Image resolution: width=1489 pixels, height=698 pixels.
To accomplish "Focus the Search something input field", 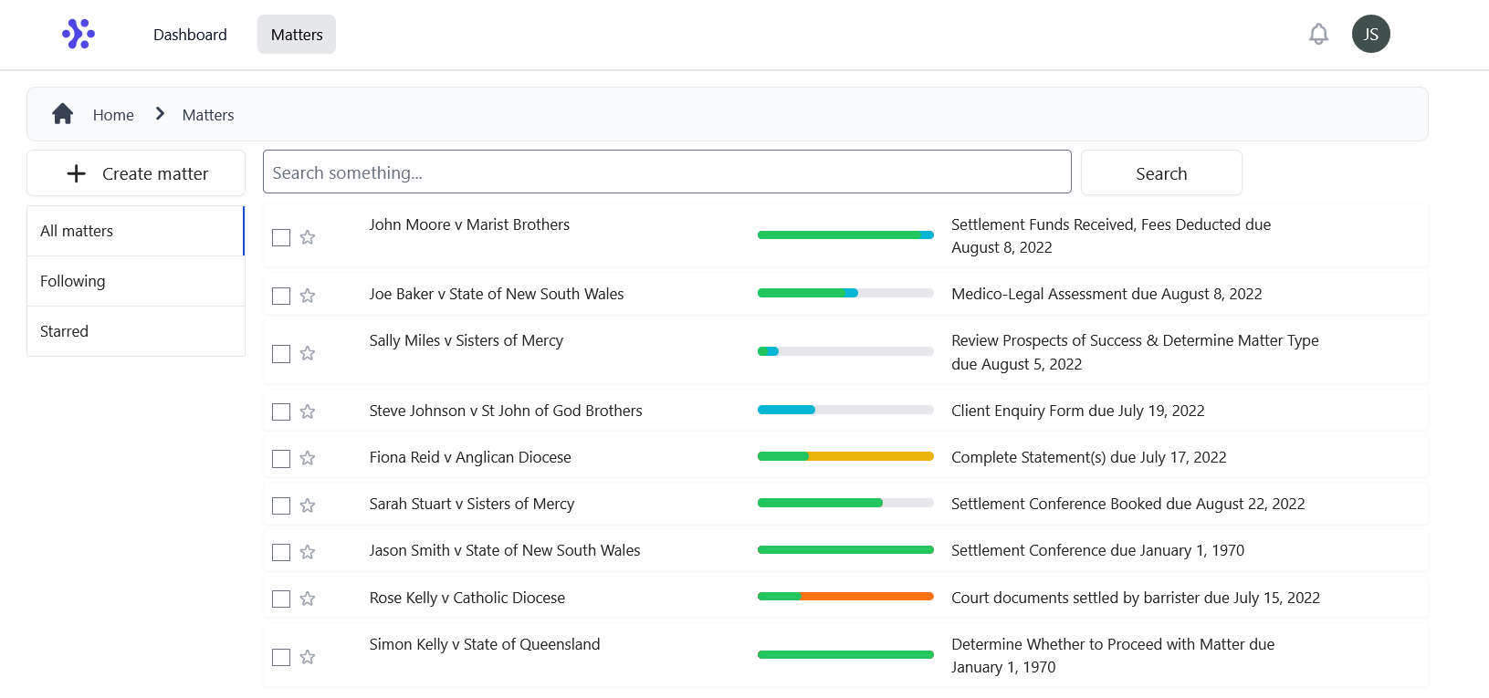I will [666, 172].
